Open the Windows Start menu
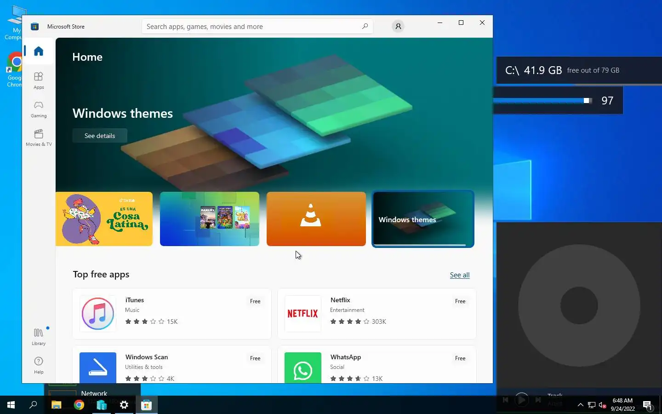Viewport: 662px width, 414px height. (11, 405)
